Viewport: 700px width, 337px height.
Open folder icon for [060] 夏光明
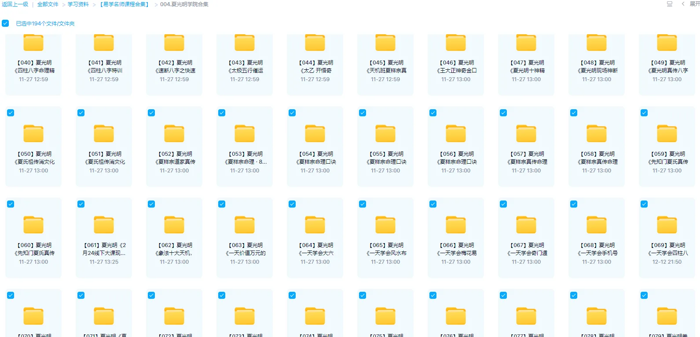(33, 225)
